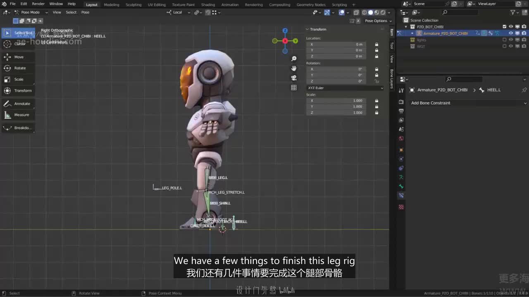Activate the Transform tool
The image size is (529, 297).
pos(18,90)
